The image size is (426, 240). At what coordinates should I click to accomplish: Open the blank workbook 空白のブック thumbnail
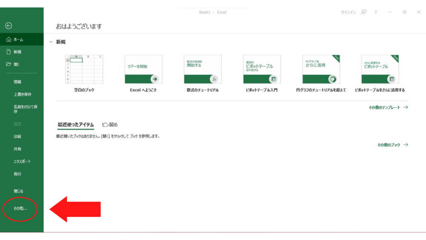[84, 69]
